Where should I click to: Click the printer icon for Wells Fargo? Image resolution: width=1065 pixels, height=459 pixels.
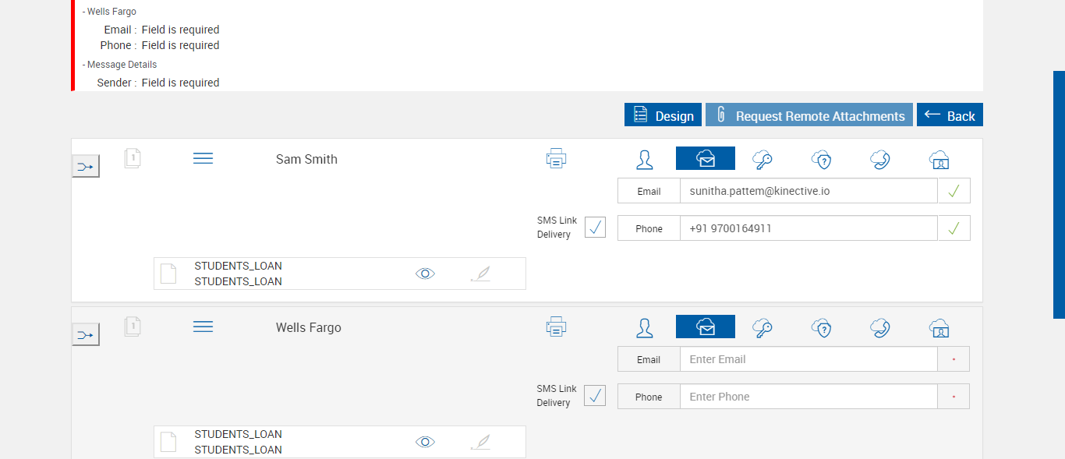(556, 327)
